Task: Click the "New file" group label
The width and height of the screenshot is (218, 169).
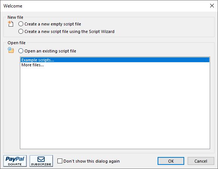Action: pyautogui.click(x=15, y=17)
